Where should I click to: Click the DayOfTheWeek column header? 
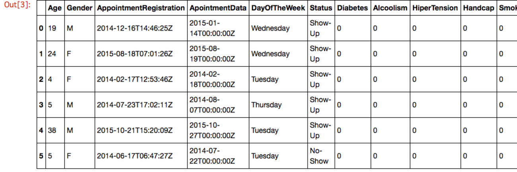278,8
